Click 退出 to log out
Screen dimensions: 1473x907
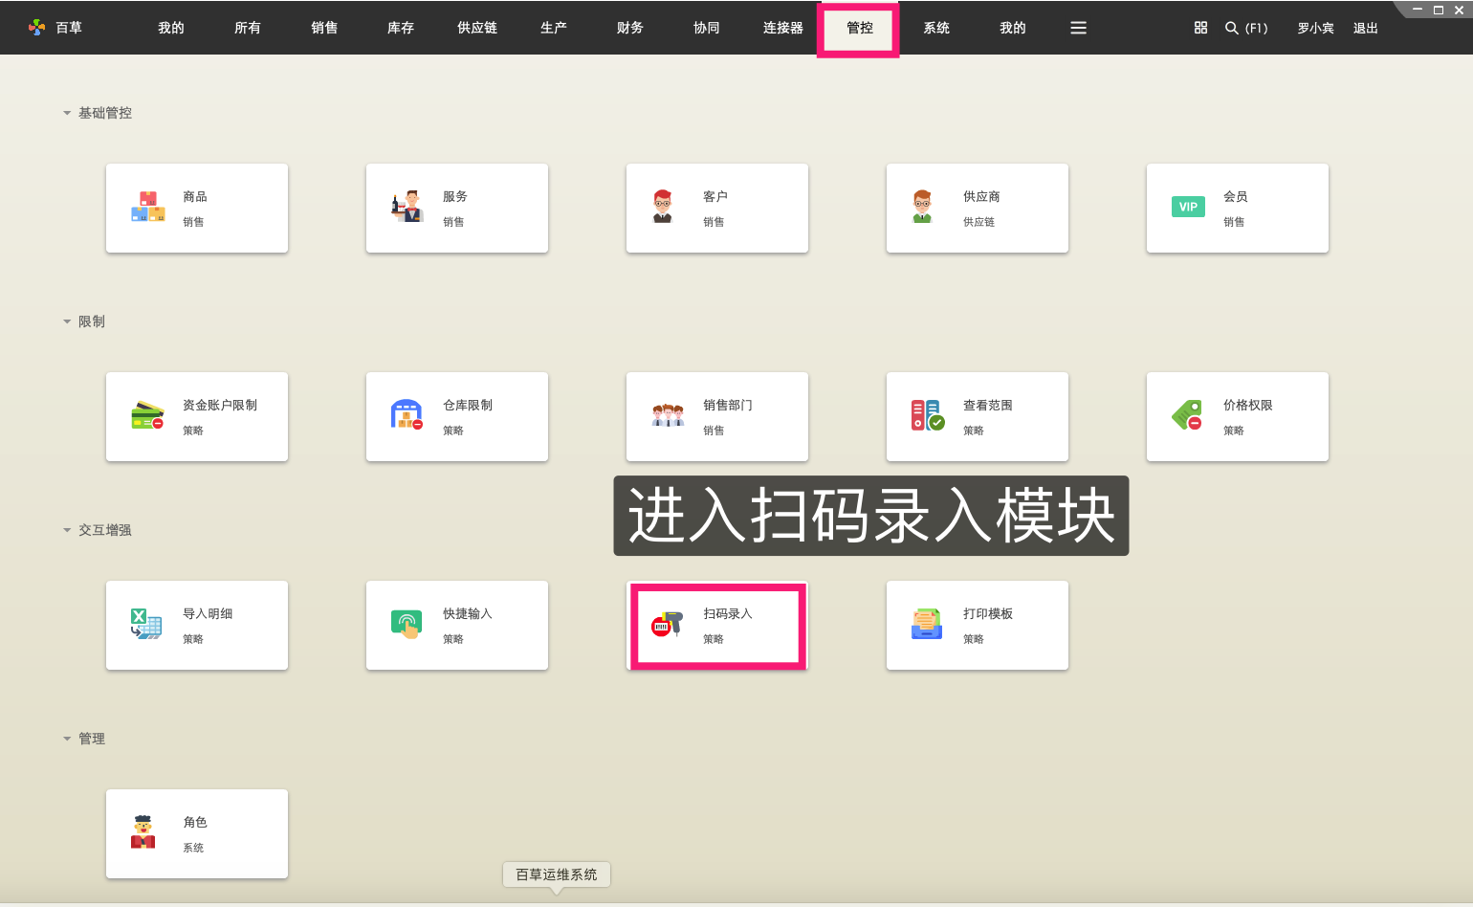[1365, 28]
